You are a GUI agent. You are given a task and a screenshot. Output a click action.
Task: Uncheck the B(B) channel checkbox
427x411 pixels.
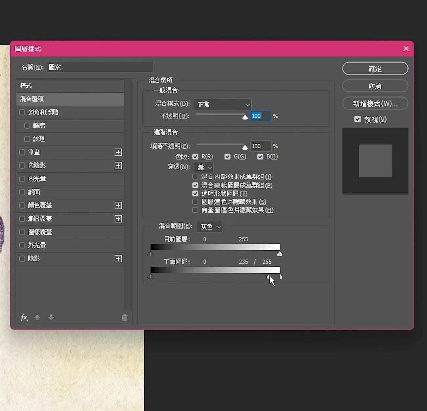[260, 157]
